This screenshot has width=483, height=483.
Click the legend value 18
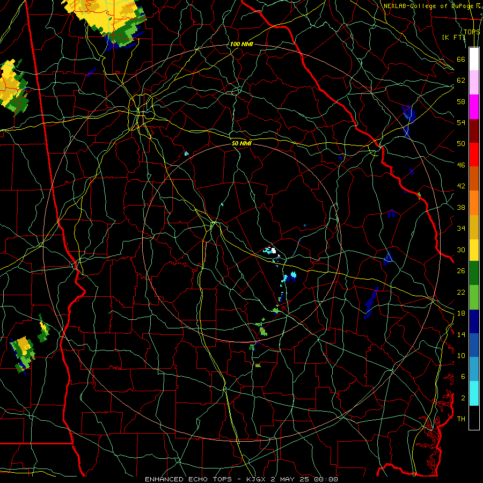461,313
